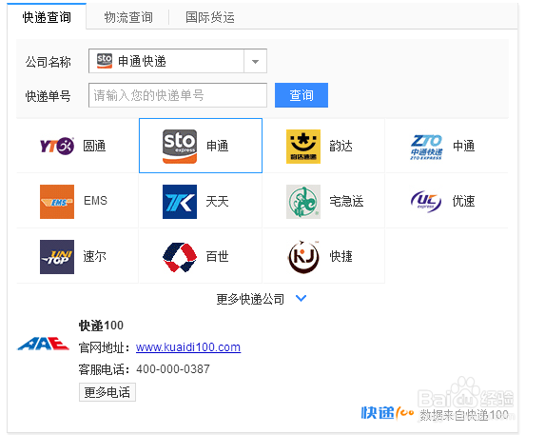Switch to the 物流查询 tab
Screen dimensions: 545x435
pos(128,17)
